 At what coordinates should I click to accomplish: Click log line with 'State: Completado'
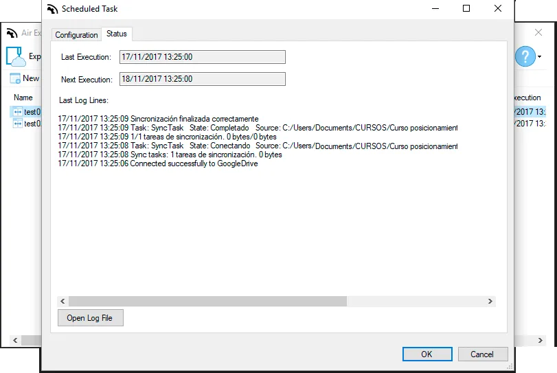click(258, 128)
